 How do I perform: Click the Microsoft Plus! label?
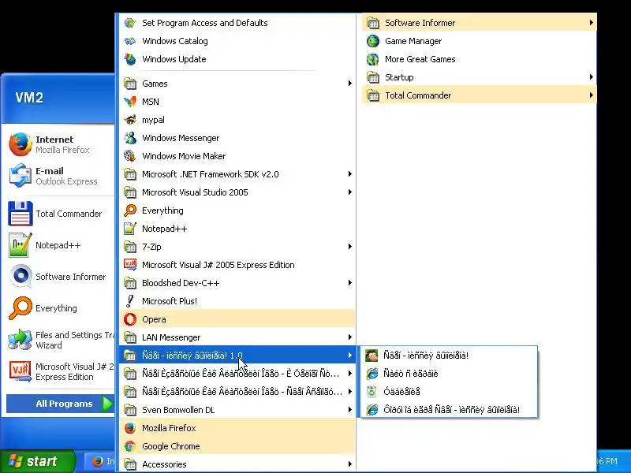click(170, 301)
